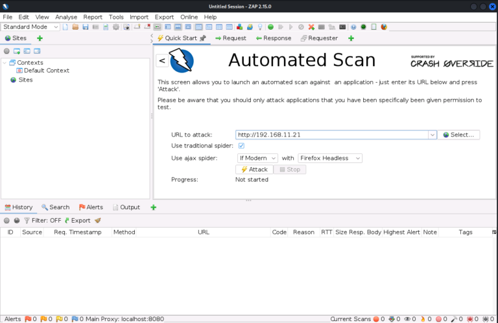Screen dimensions: 498x323
Task: Click the New Session toolbar icon
Action: (65, 27)
